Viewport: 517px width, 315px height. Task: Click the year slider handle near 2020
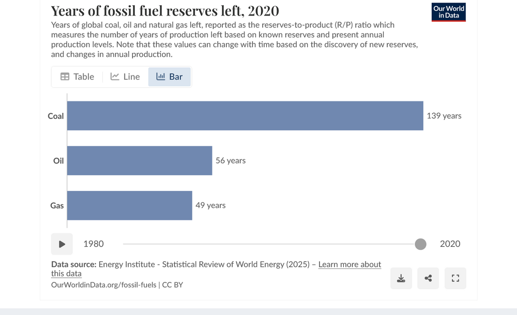[x=420, y=244]
